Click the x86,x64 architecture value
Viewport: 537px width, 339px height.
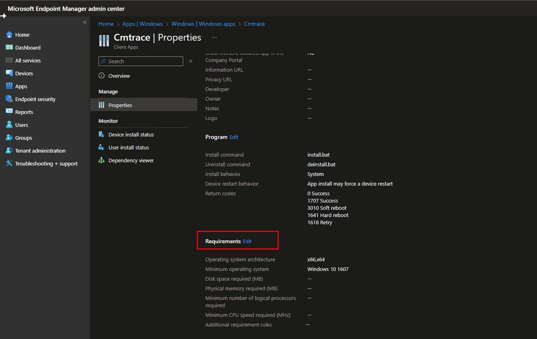(x=316, y=259)
